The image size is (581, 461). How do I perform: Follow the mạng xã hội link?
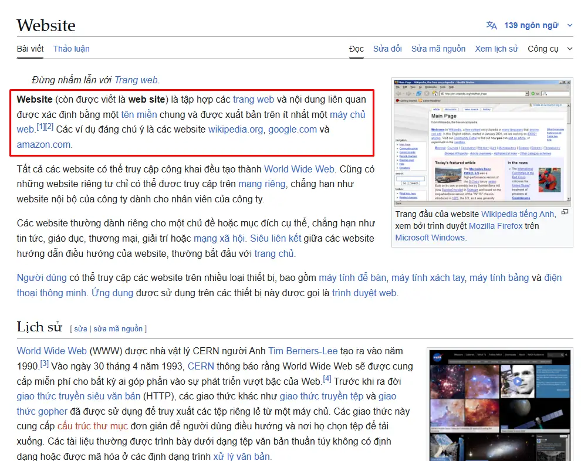(x=219, y=239)
